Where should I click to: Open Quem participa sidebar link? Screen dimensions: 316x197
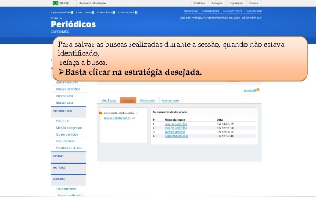tap(67, 134)
